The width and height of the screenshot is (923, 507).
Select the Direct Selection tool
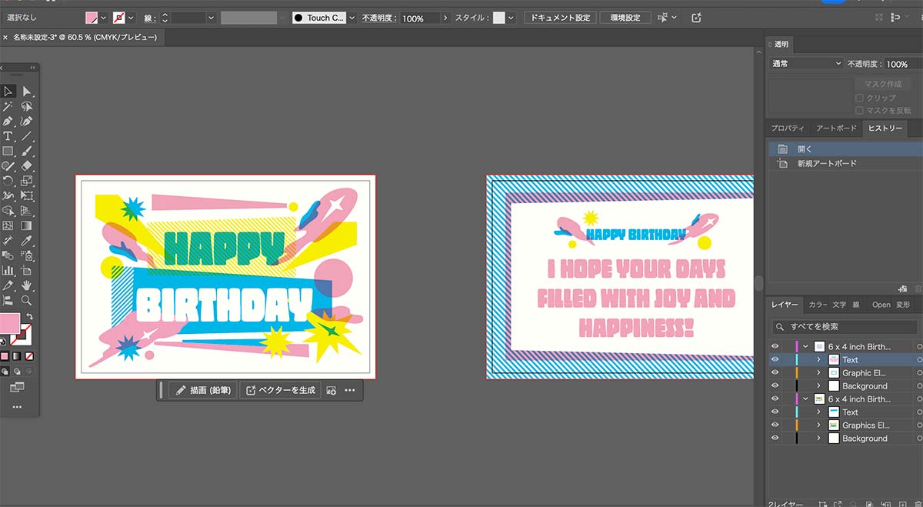pos(27,92)
